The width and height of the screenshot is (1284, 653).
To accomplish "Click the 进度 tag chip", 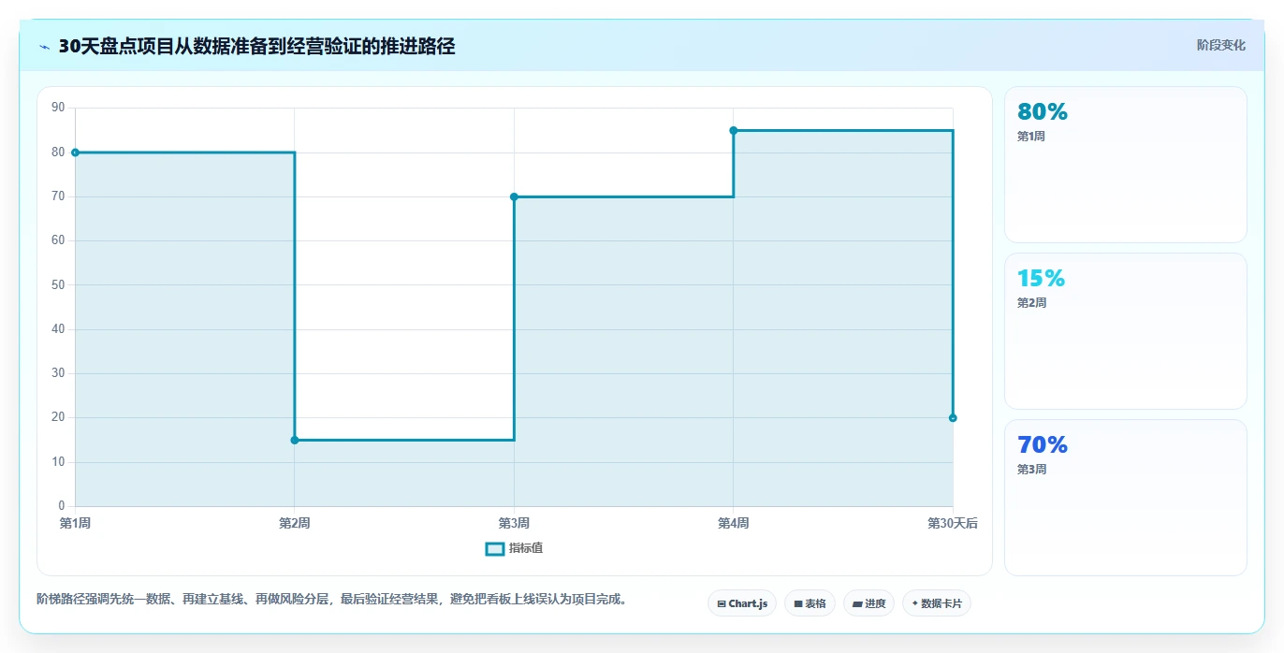I will [x=868, y=603].
